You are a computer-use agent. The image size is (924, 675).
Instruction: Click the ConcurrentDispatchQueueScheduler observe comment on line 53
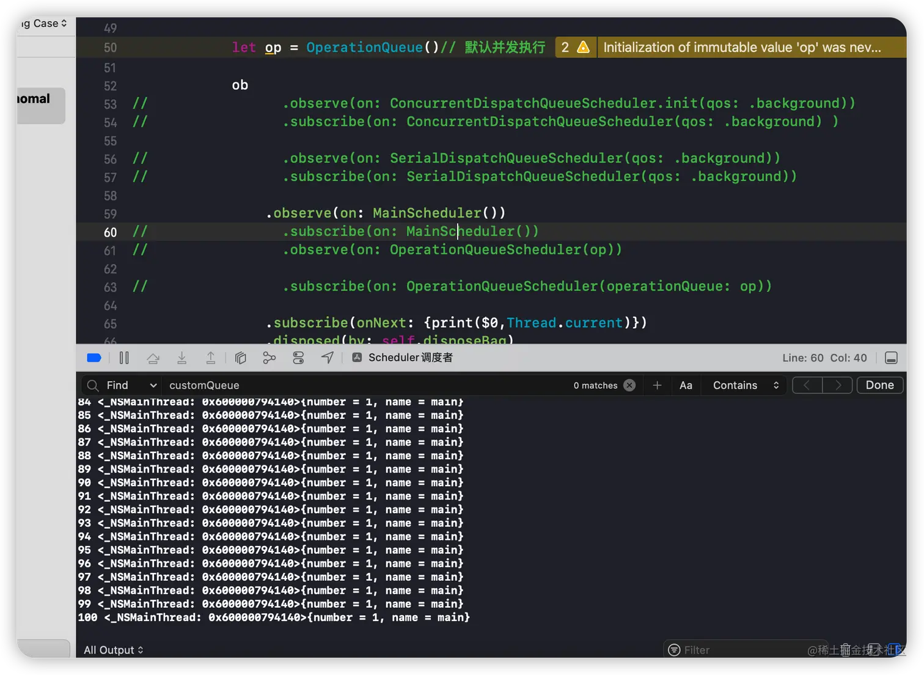tap(569, 103)
